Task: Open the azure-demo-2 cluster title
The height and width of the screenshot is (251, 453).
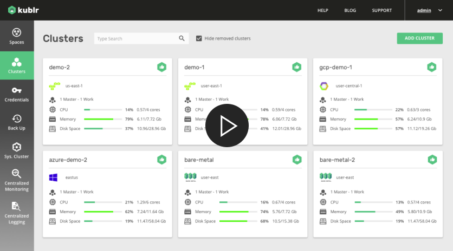Action: tap(68, 160)
